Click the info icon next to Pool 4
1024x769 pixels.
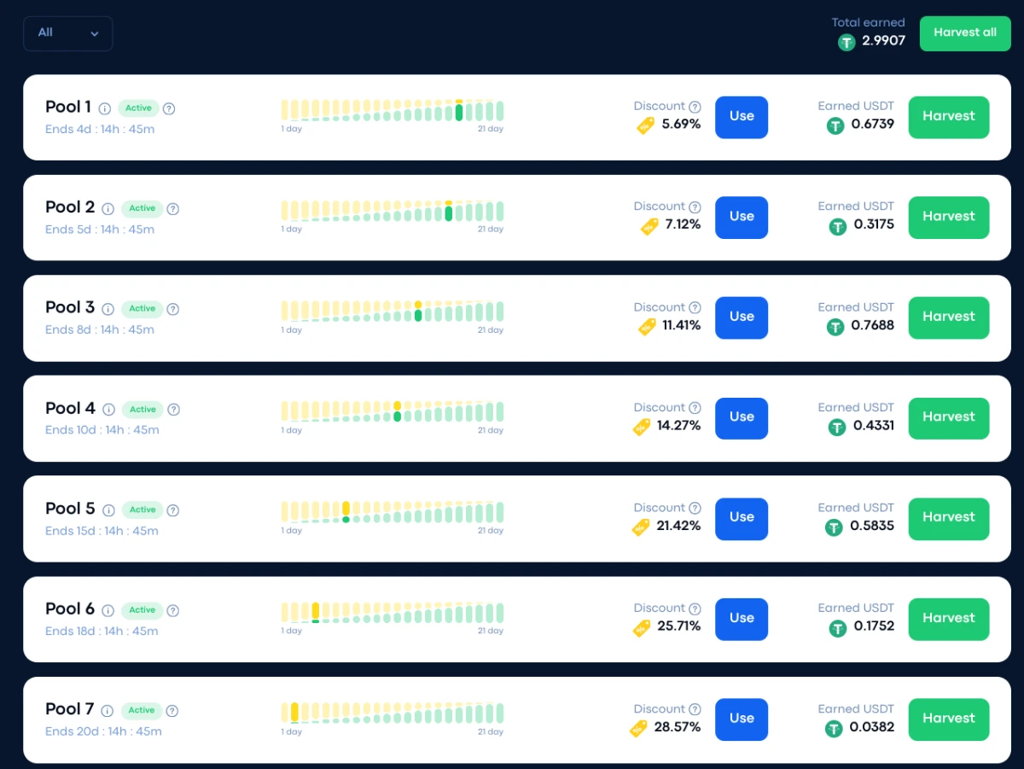(x=108, y=410)
